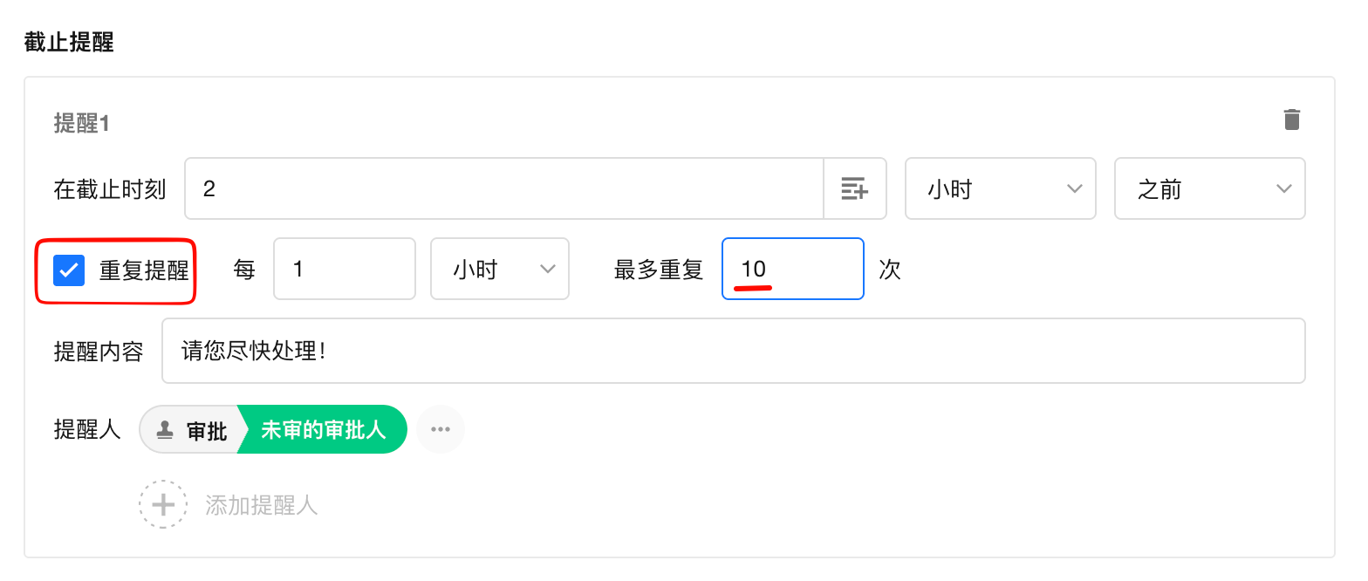
Task: Click the 在截止时刻 input containing 2
Action: point(504,188)
